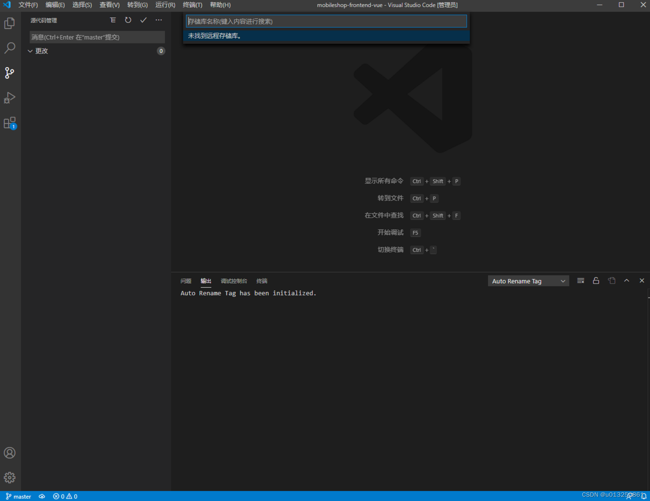This screenshot has height=501, width=650.
Task: Switch to the 调试控制台 panel tab
Action: 234,281
